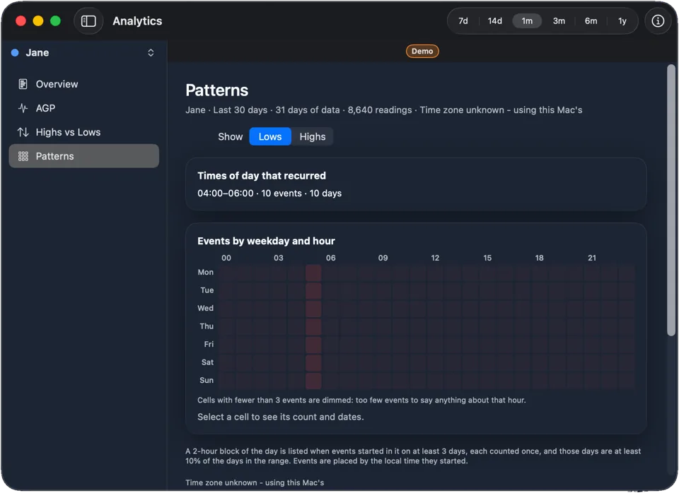679x493 pixels.
Task: Select the Sun 05:00 heatmap cell
Action: (x=313, y=381)
